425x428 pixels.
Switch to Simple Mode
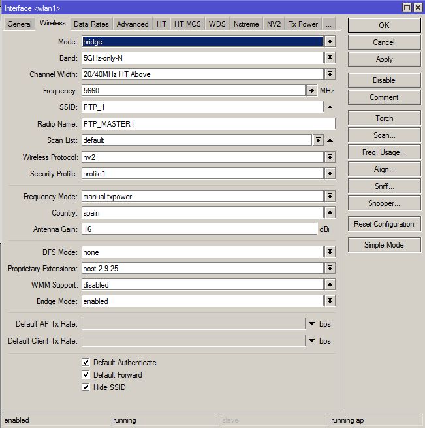[384, 245]
